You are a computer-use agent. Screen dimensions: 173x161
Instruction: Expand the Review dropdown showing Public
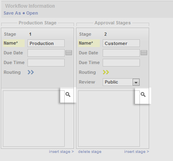click(121, 82)
